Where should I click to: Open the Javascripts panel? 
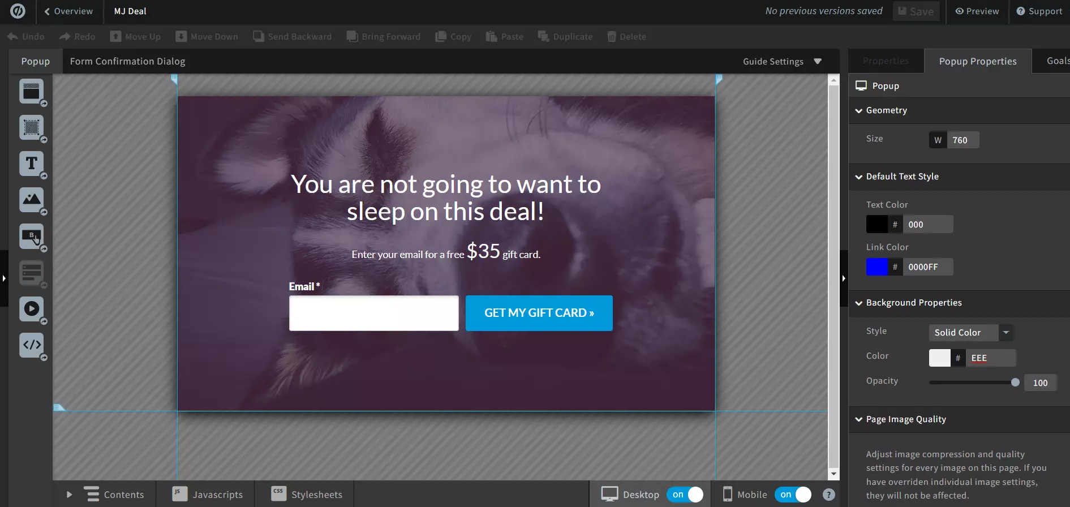[207, 494]
